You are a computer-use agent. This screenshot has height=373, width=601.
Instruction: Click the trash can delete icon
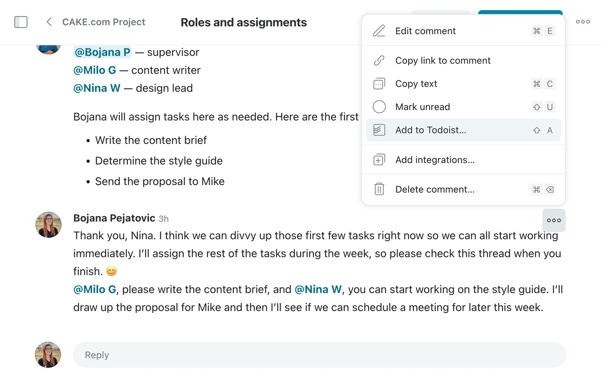(x=379, y=189)
